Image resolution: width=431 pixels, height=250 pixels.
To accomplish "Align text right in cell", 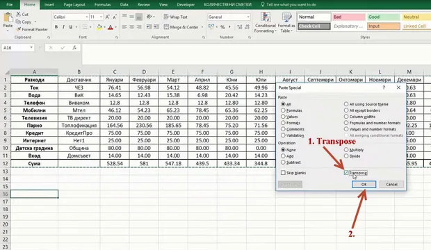I will 139,27.
